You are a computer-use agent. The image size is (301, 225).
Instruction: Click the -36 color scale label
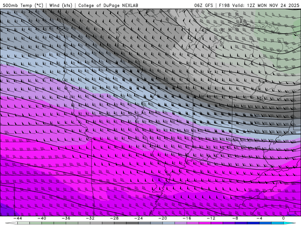pos(66,218)
